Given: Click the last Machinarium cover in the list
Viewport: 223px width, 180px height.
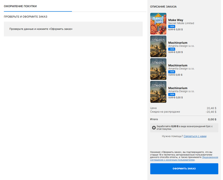Looking at the screenshot, I should [158, 92].
